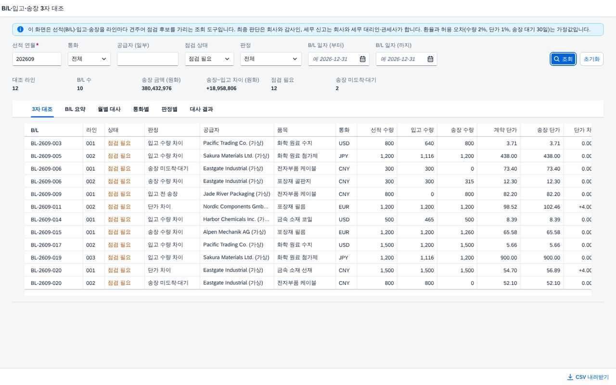The image size is (616, 385).
Task: Click the info icon in the notice banner
Action: point(20,29)
